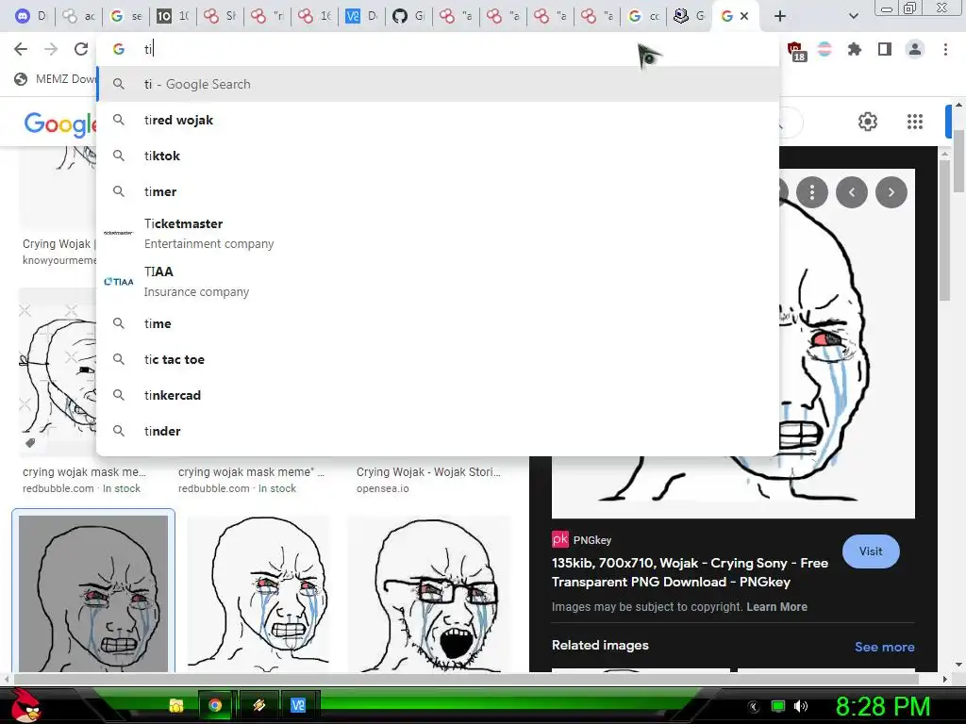
Task: Click the horizontal scrollbar right arrow
Action: tap(944, 679)
